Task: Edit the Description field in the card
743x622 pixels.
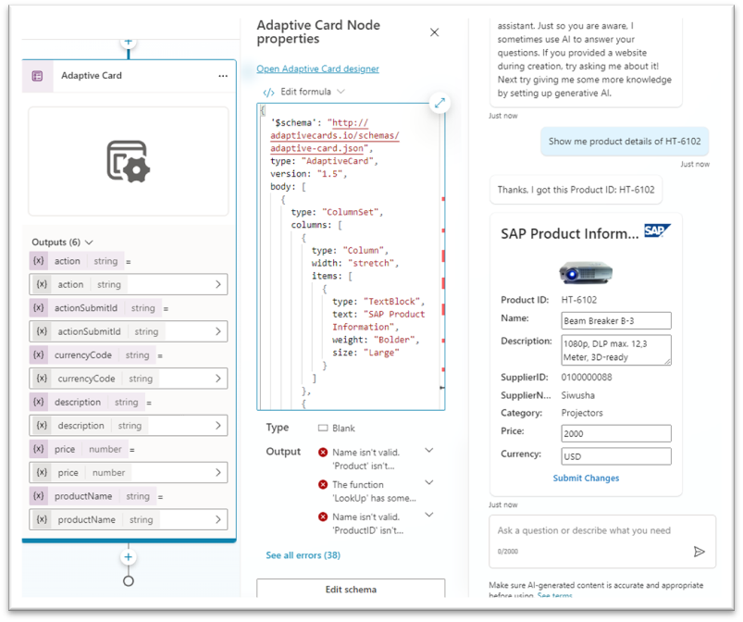Action: [x=616, y=350]
